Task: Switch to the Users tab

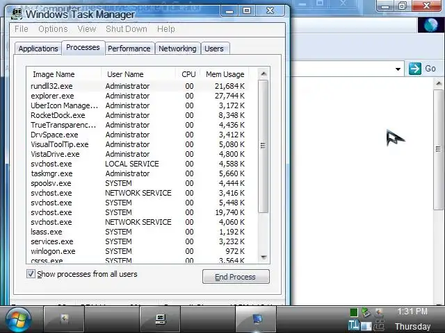Action: [214, 49]
